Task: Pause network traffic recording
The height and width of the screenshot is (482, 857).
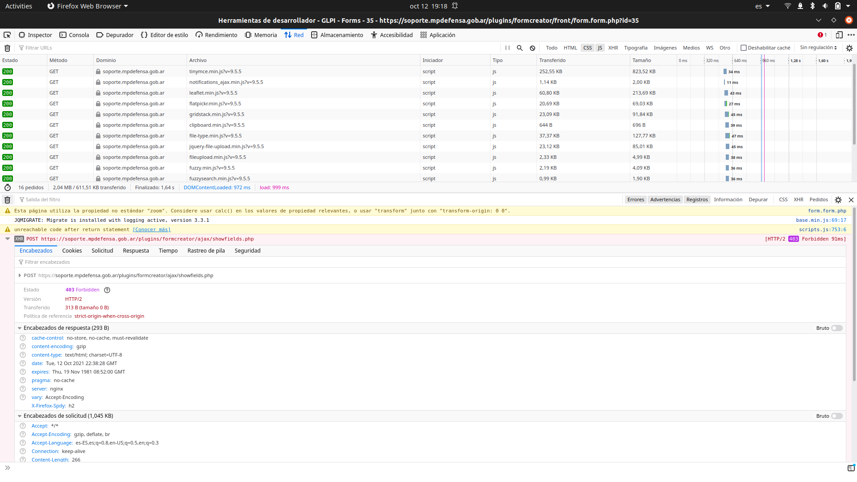Action: (507, 48)
